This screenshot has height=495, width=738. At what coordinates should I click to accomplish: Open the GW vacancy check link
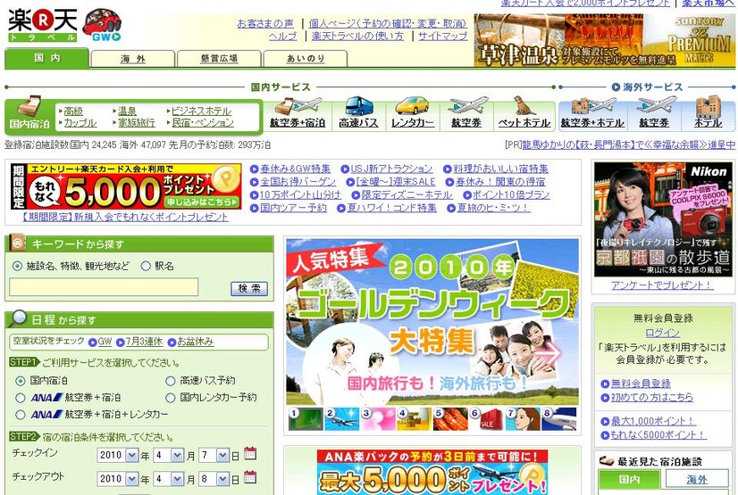coord(105,342)
